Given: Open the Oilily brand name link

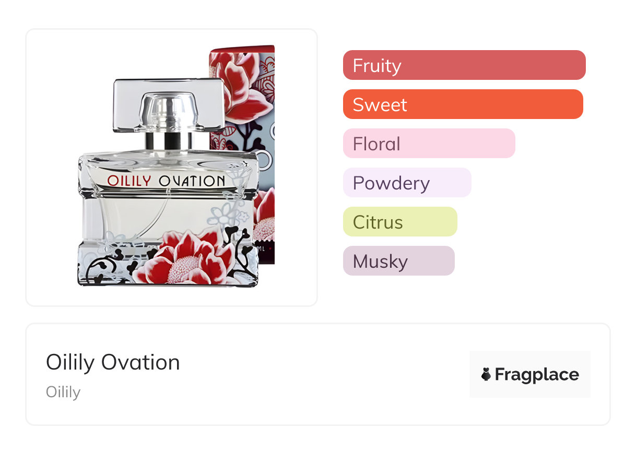Looking at the screenshot, I should coord(63,391).
